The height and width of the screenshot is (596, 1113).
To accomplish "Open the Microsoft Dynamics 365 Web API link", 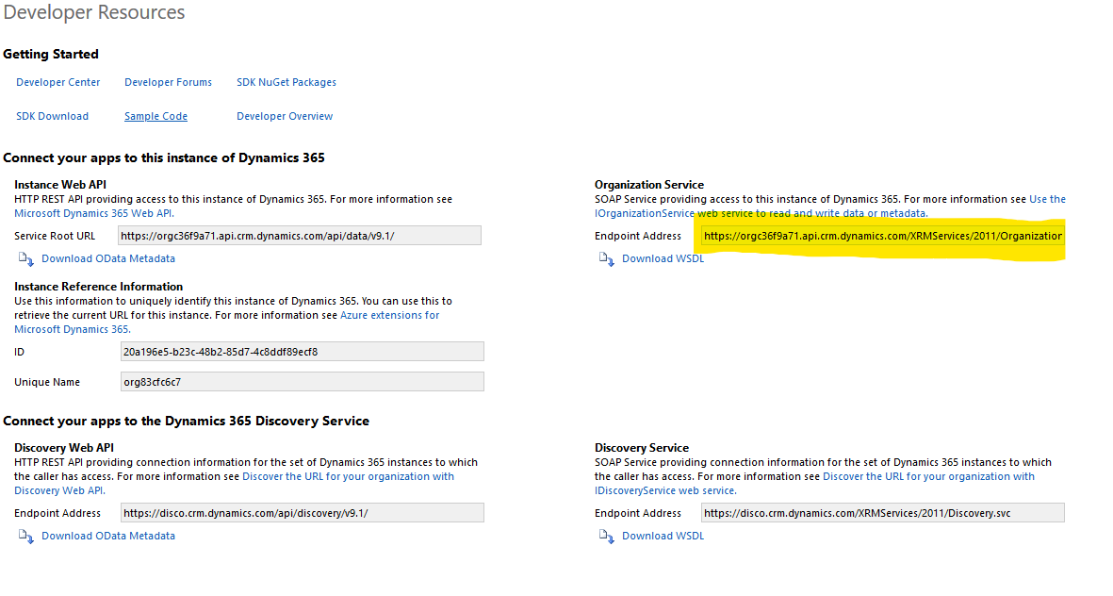I will point(92,213).
